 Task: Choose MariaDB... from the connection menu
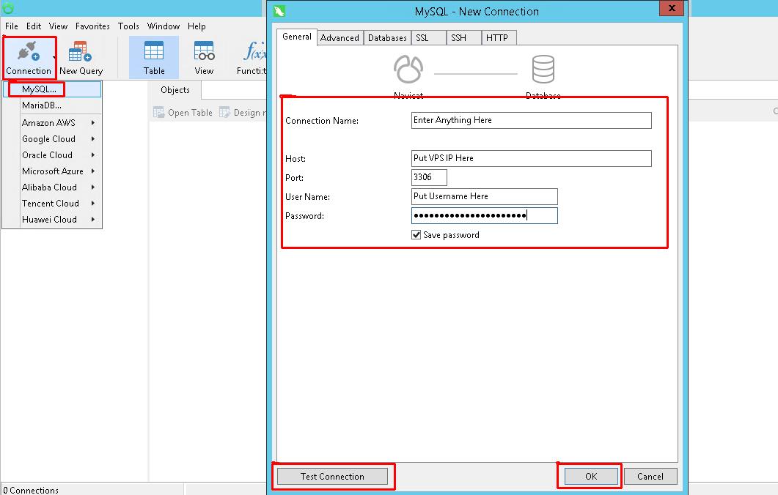pyautogui.click(x=42, y=105)
